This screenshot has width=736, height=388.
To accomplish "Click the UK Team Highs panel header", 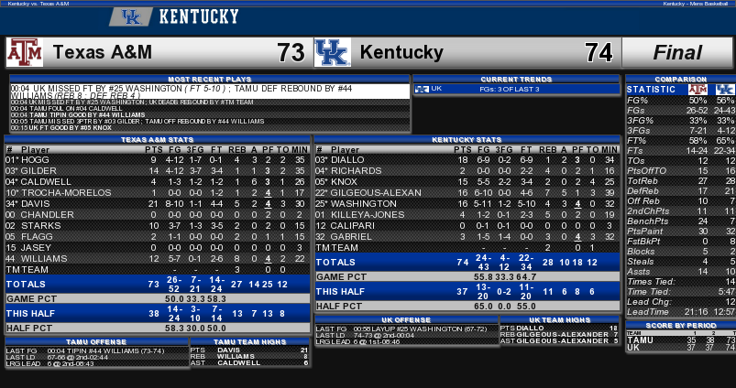I will pos(559,320).
